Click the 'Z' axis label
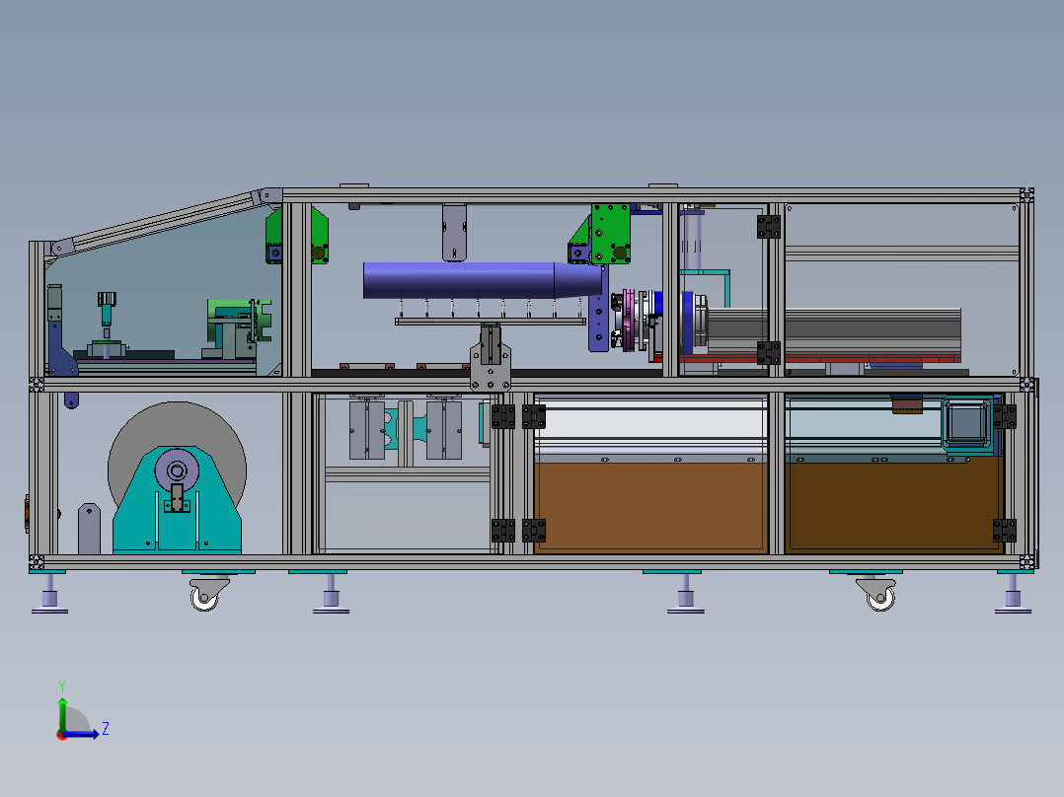 pyautogui.click(x=106, y=729)
